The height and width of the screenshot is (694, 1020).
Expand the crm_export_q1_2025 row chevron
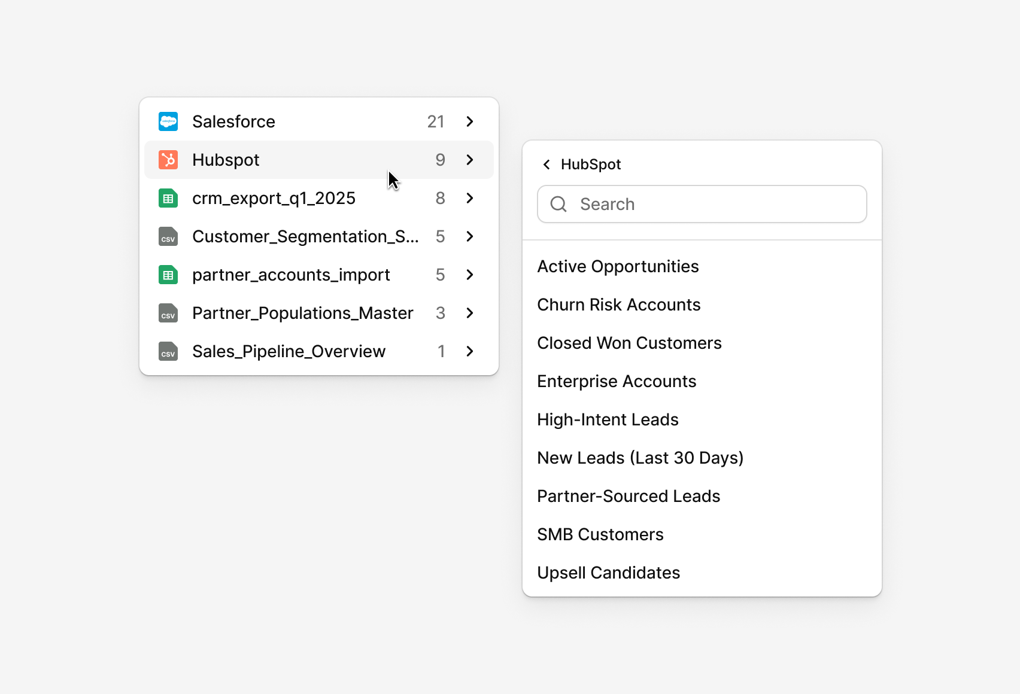tap(470, 198)
